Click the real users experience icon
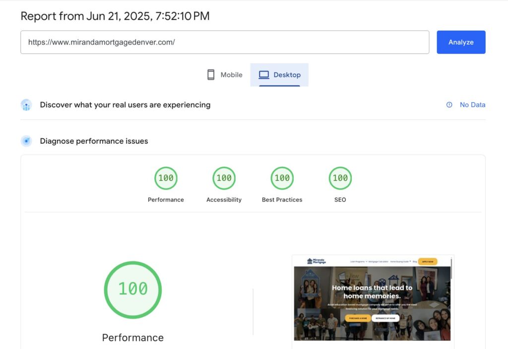 (26, 105)
